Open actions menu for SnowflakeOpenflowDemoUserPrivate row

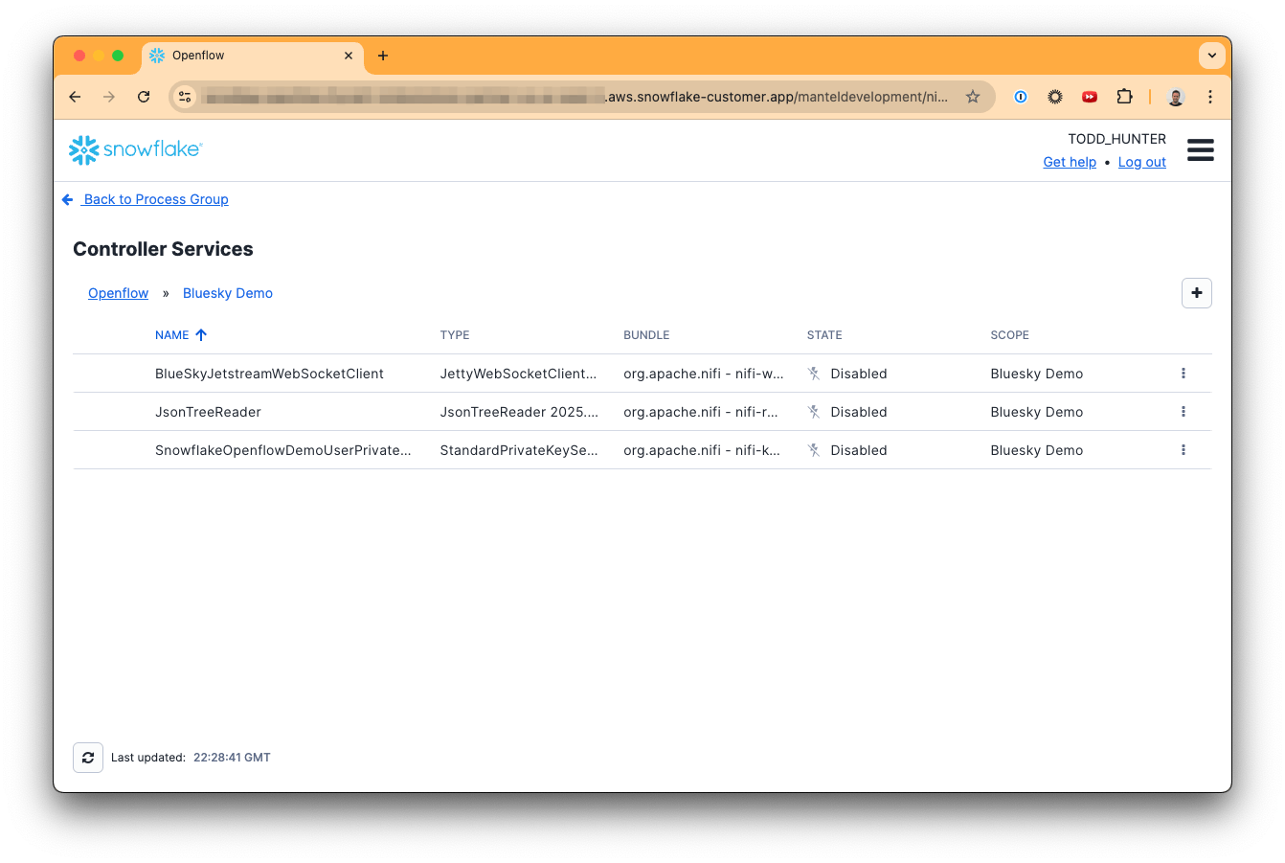[1184, 450]
